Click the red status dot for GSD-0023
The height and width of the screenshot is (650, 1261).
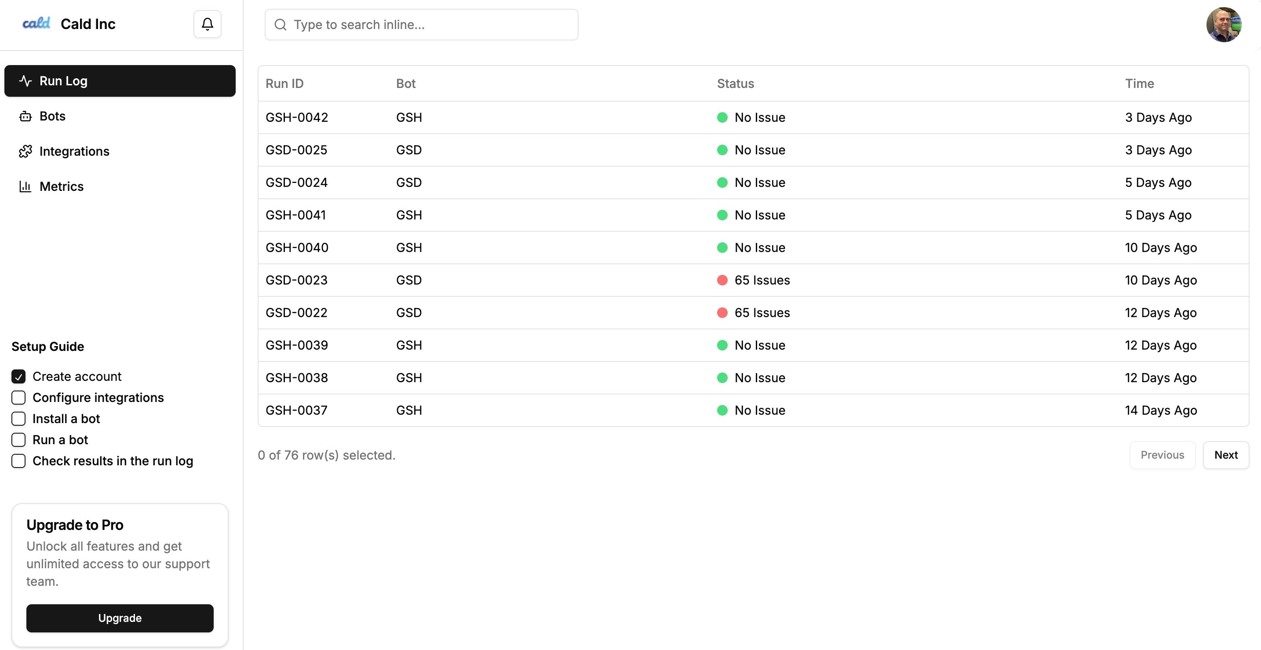pyautogui.click(x=722, y=280)
